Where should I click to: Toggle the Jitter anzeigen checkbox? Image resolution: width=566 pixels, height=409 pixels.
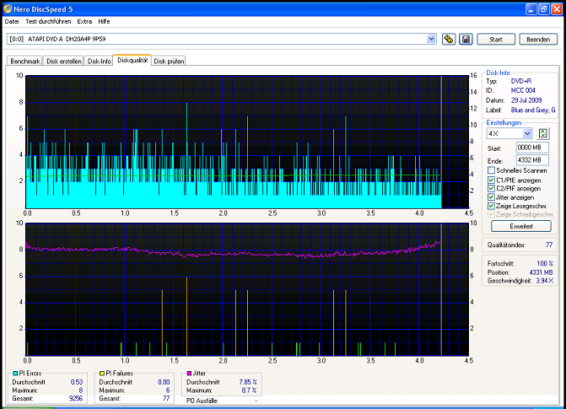(491, 197)
